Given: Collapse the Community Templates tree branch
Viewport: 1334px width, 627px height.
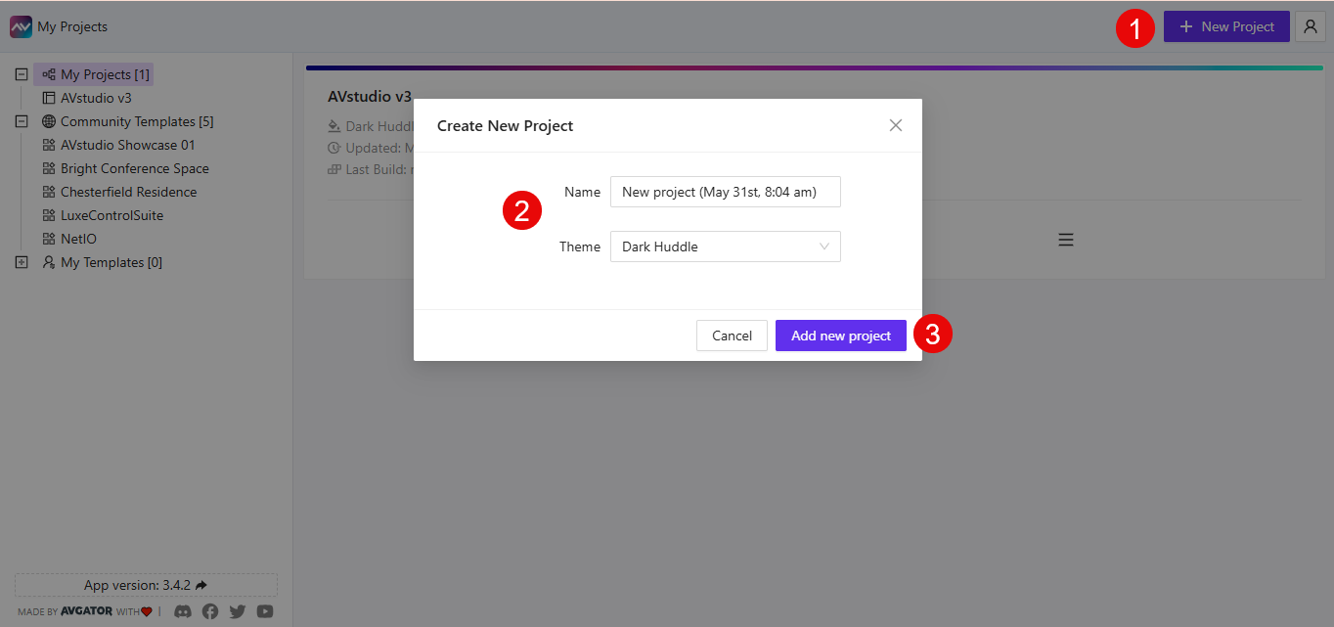Looking at the screenshot, I should [21, 120].
